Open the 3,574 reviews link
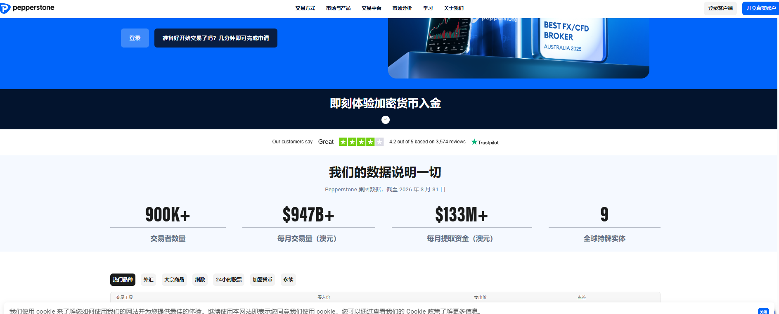 tap(451, 142)
